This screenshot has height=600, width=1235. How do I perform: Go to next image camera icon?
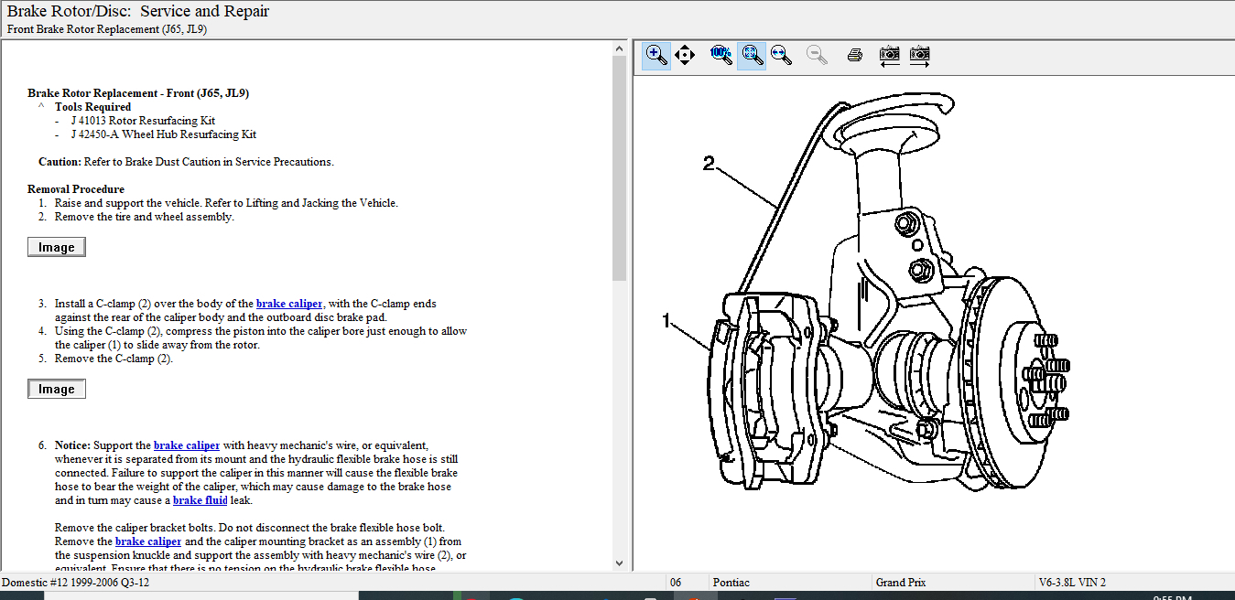coord(919,56)
